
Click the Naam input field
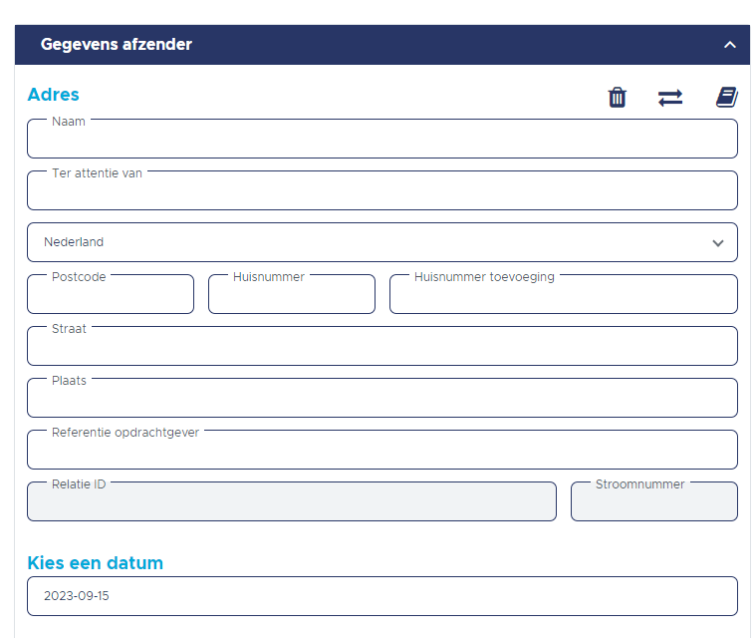(x=382, y=139)
